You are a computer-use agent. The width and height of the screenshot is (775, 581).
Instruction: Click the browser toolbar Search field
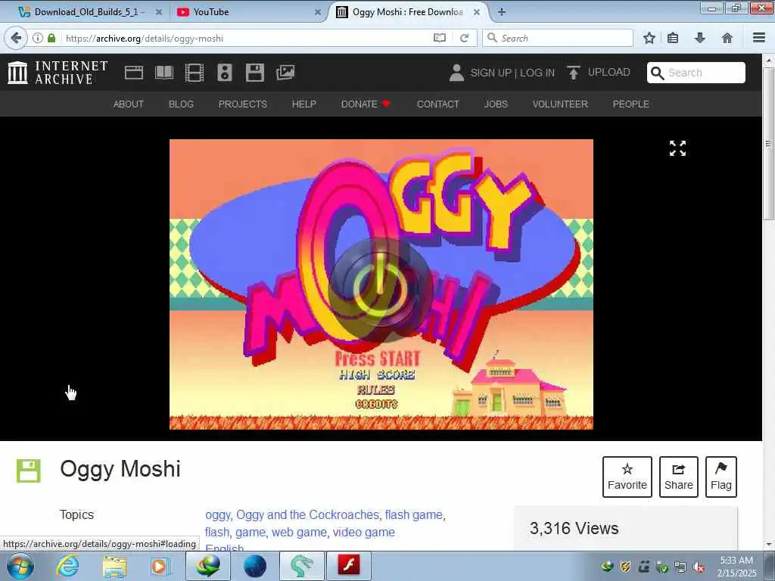tap(558, 38)
